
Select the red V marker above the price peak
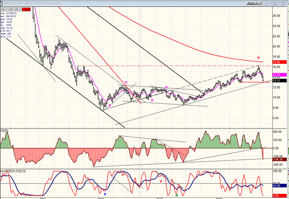[x=258, y=58]
